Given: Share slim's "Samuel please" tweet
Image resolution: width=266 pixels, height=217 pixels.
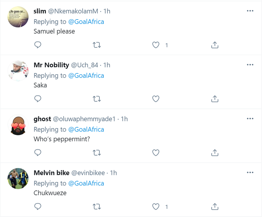Looking at the screenshot, I should (215, 45).
